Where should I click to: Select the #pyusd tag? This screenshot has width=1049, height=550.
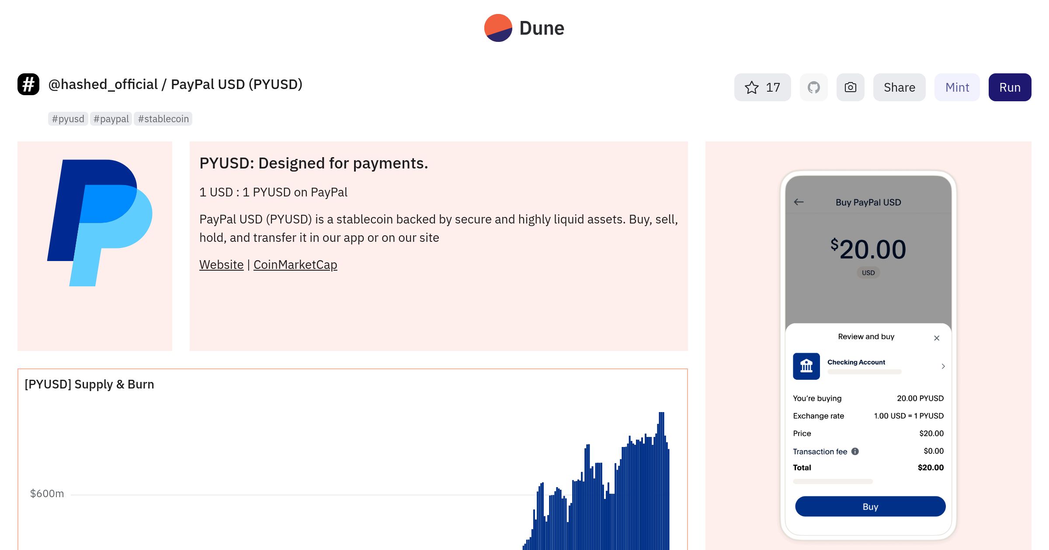[x=68, y=119]
